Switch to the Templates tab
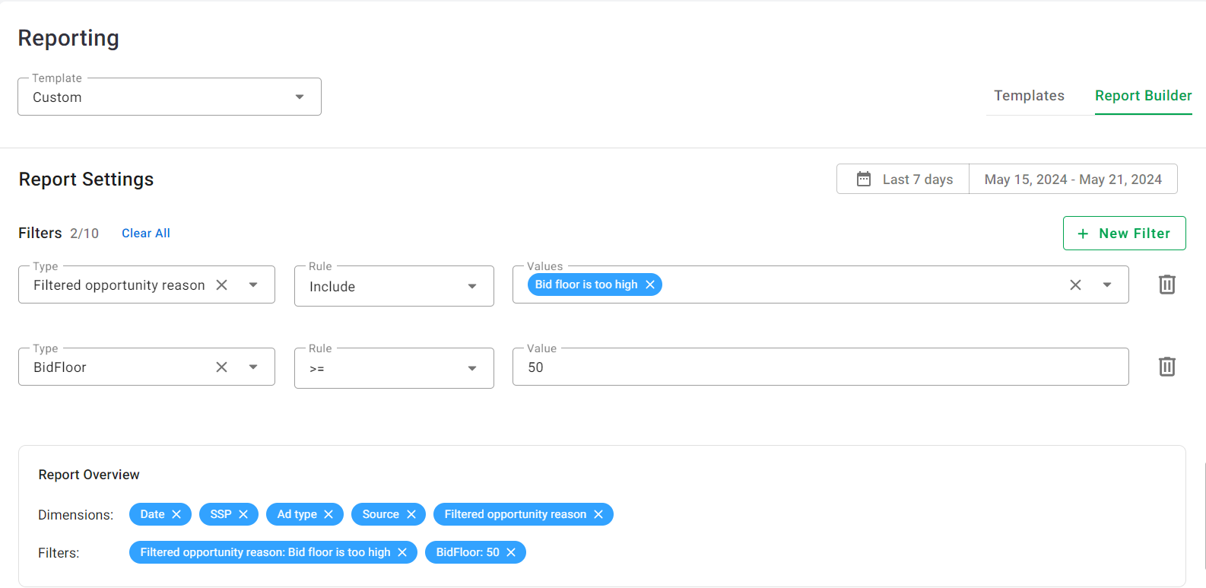 [1029, 96]
